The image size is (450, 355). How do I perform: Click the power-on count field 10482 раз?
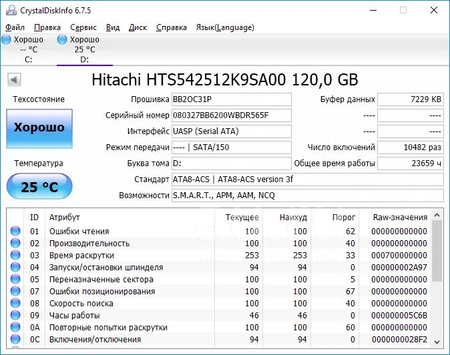point(411,147)
